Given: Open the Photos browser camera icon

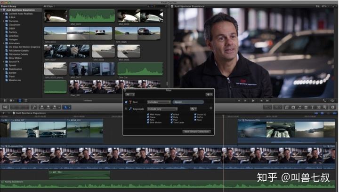Looking at the screenshot, I should click(x=293, y=108).
